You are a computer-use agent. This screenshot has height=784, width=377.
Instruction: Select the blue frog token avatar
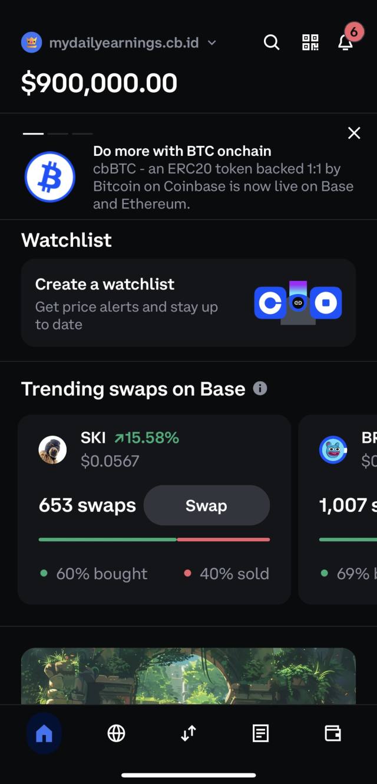coord(333,450)
